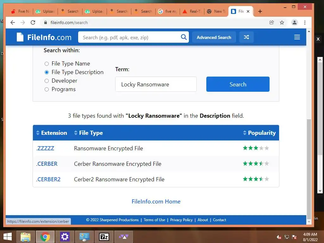This screenshot has height=243, width=324.
Task: Click the page scrollbar down arrow
Action: pos(309,222)
